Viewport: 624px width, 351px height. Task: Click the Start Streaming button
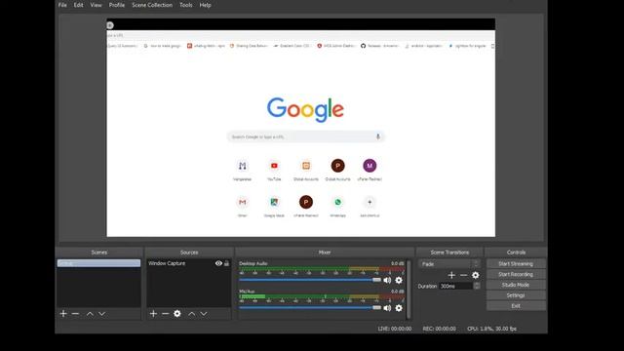(516, 264)
